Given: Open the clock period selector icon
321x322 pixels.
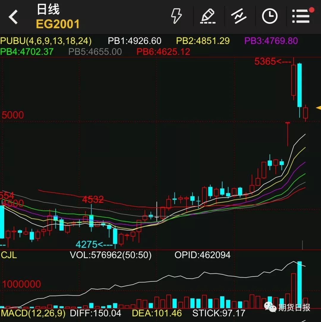Looking at the screenshot, I should pyautogui.click(x=270, y=16).
